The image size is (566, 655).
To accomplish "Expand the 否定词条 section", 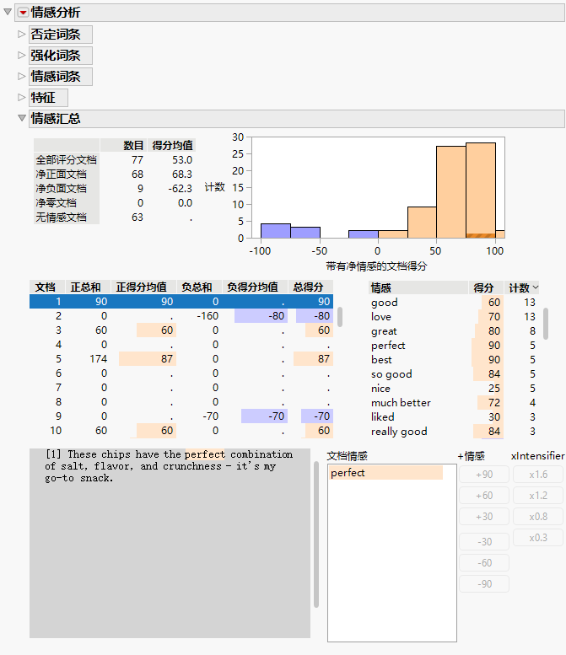I will point(22,35).
